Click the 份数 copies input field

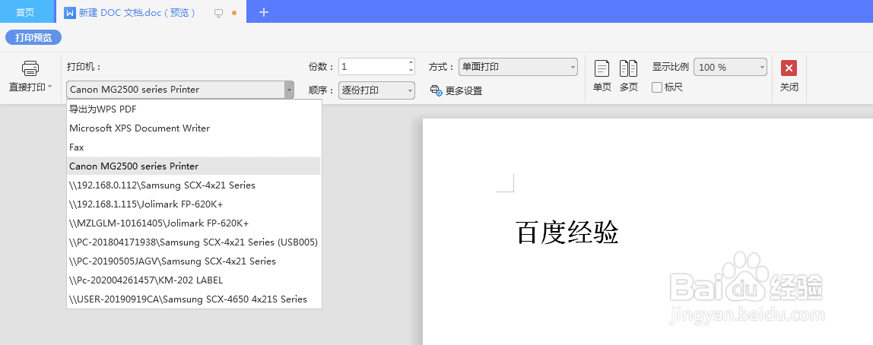373,67
